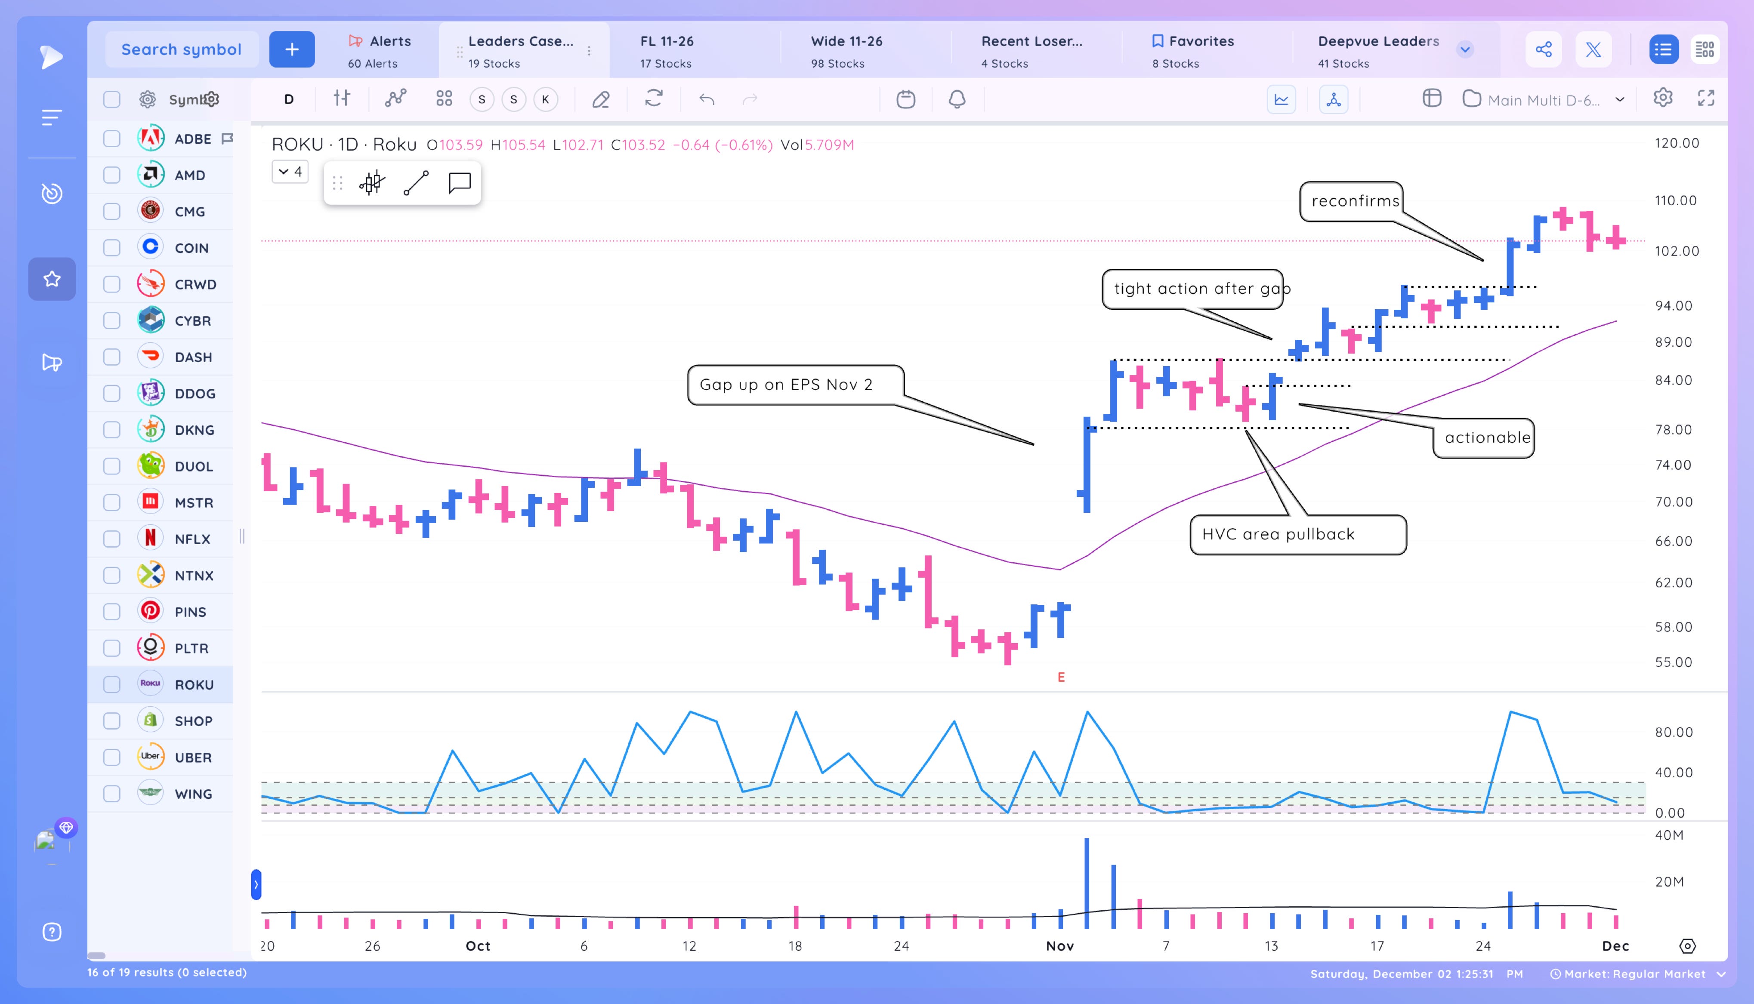
Task: Create alert with bell icon
Action: tap(957, 99)
